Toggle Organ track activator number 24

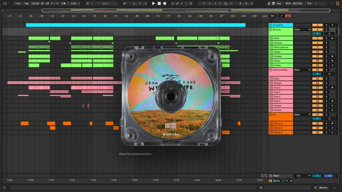[317, 83]
